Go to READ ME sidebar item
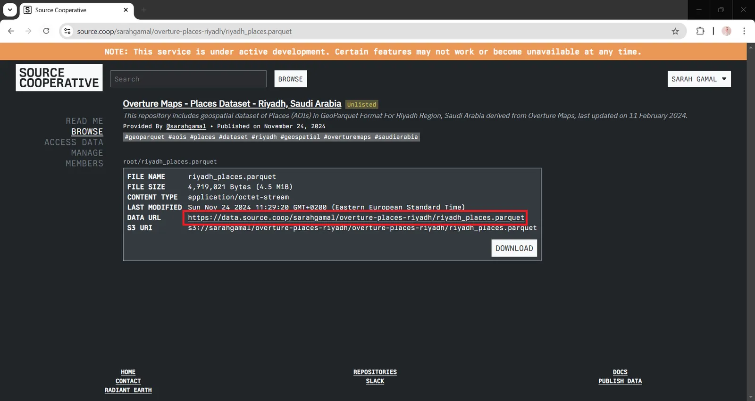 (84, 121)
